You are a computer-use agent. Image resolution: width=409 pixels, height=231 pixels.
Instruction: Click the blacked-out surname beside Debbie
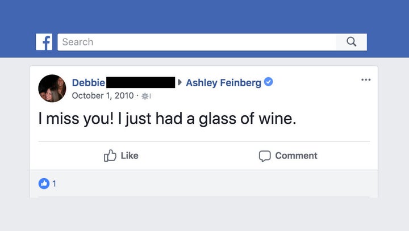coord(141,82)
